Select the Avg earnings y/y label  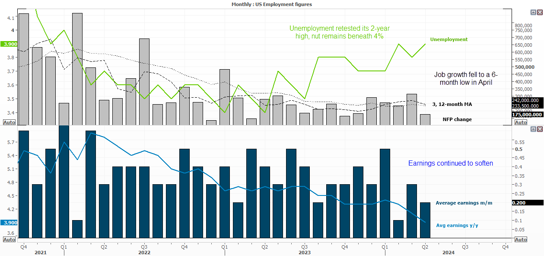[x=458, y=225]
